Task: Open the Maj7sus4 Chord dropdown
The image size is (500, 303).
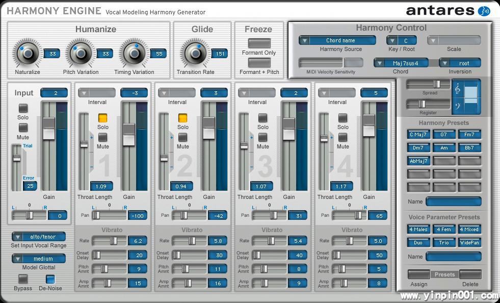Action: coord(401,63)
